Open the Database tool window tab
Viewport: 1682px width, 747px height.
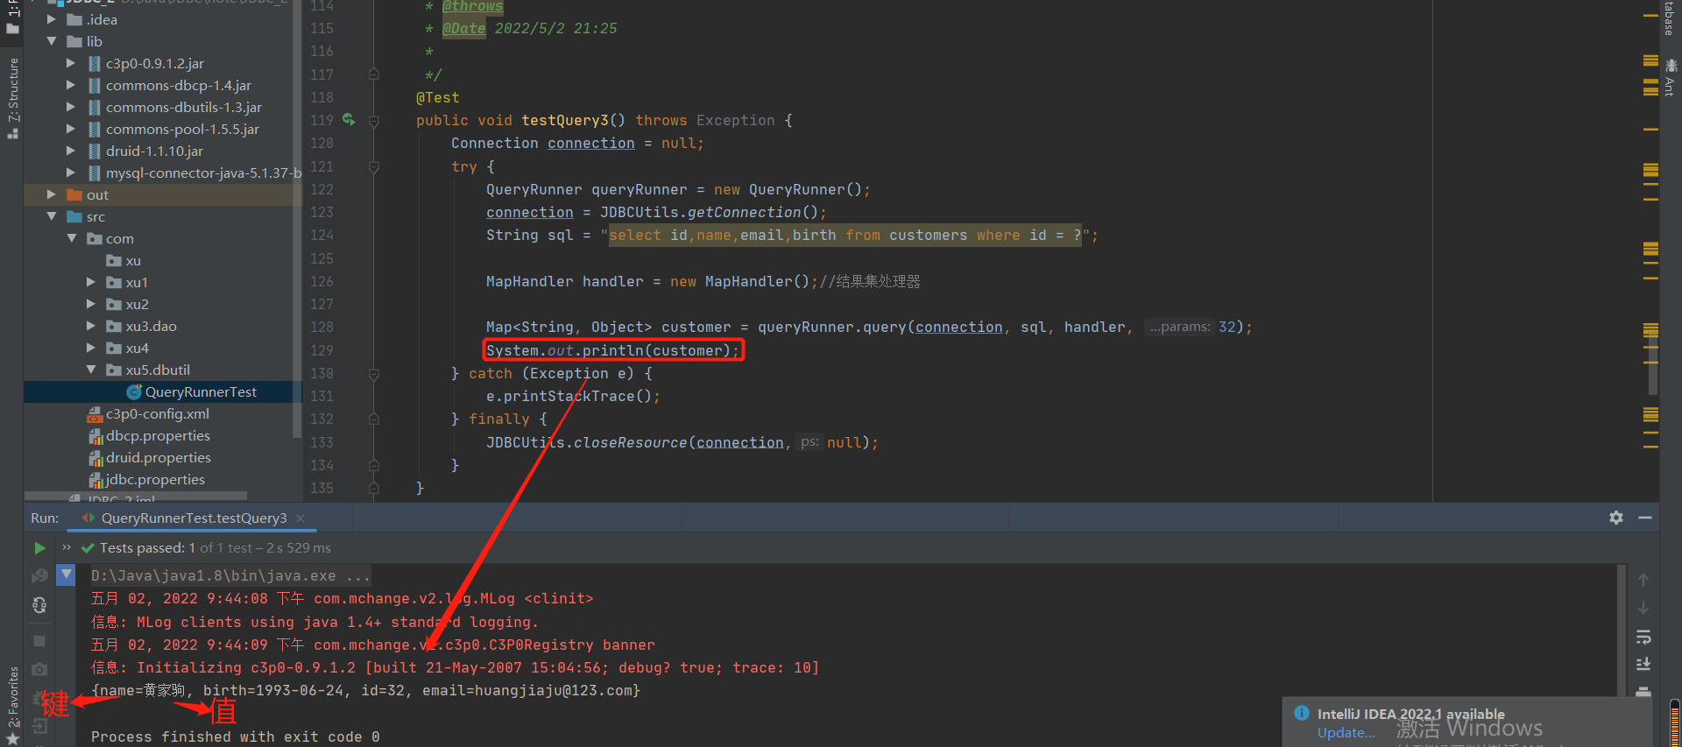pos(1670,18)
